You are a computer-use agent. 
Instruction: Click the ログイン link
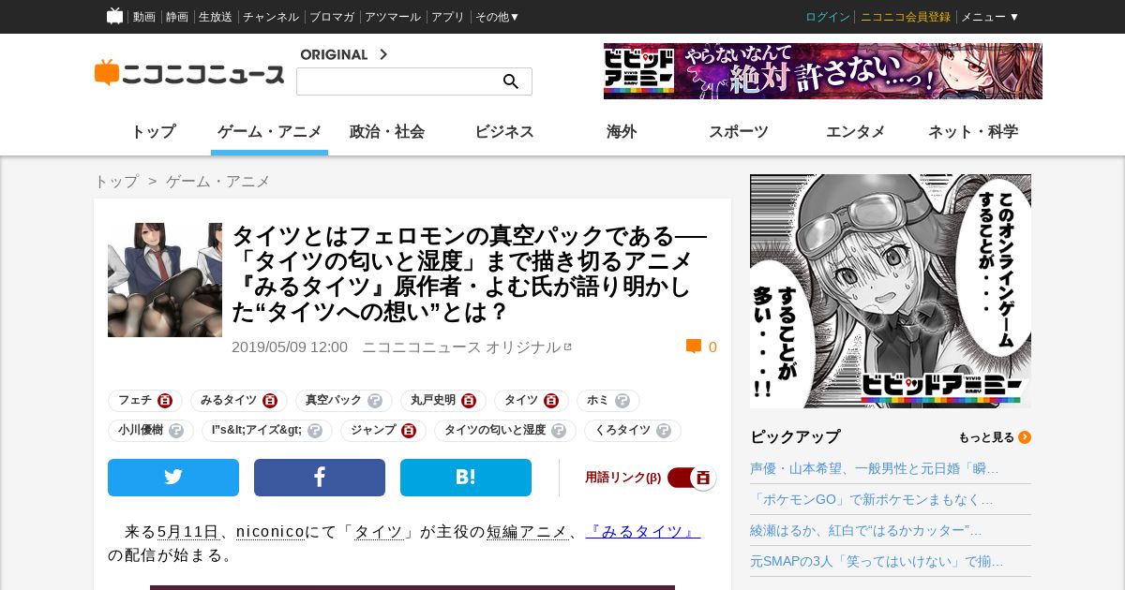[828, 17]
